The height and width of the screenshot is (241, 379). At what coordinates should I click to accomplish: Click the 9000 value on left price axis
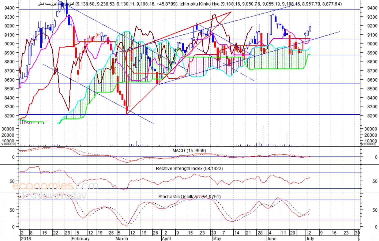point(10,43)
